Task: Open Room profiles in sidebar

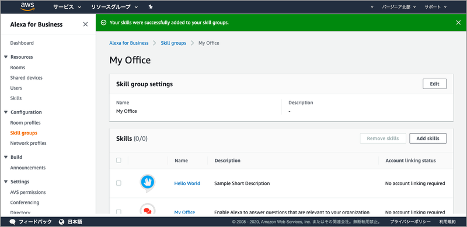Action: pyautogui.click(x=25, y=123)
